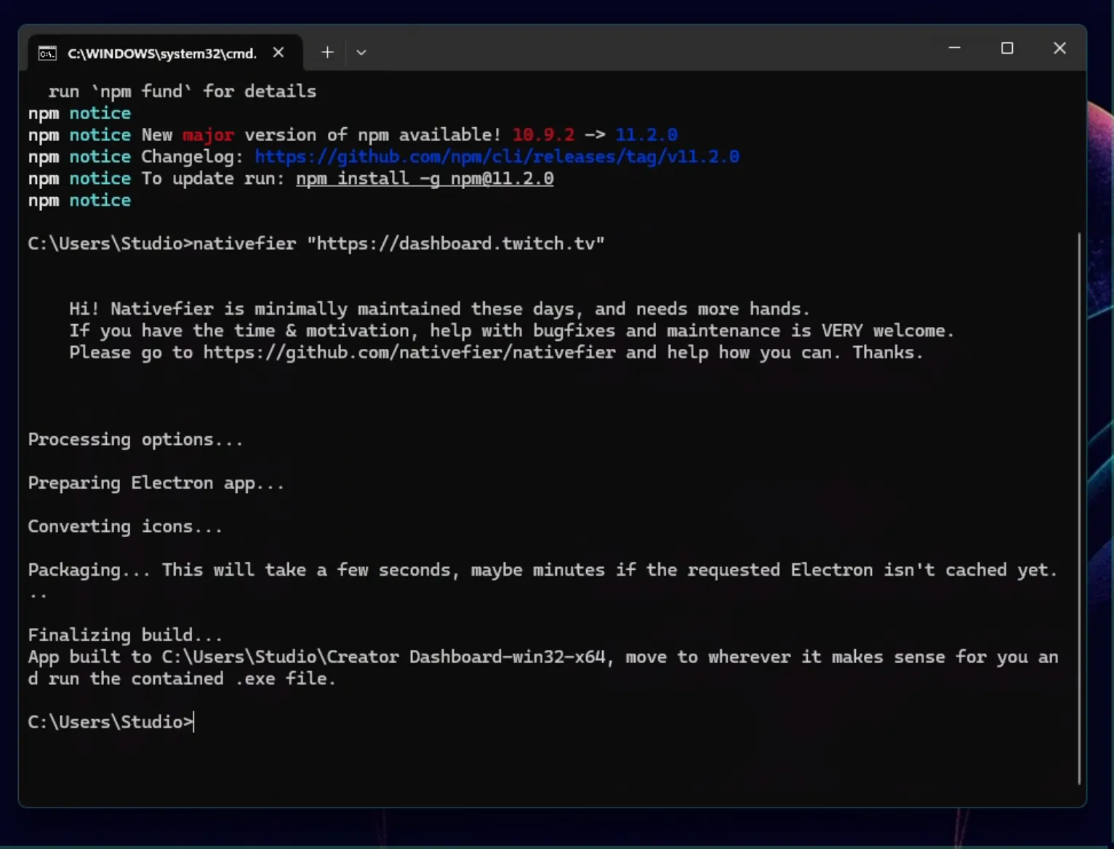Click the dashboard.twitch.tv URL text
The height and width of the screenshot is (849, 1114).
(x=455, y=244)
